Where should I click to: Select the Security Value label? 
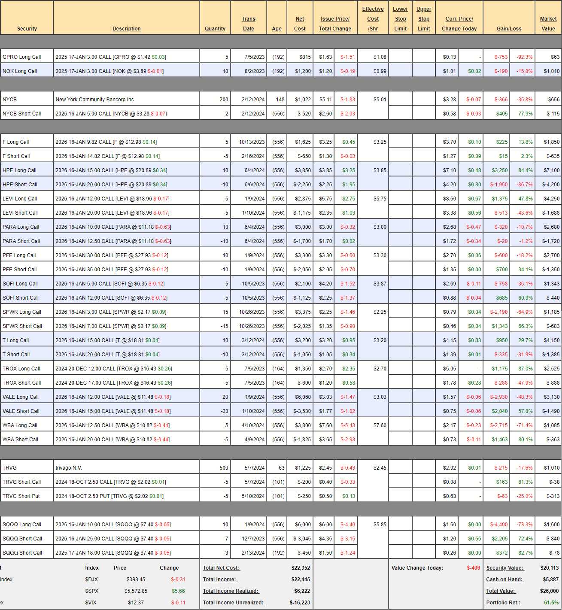click(x=504, y=568)
